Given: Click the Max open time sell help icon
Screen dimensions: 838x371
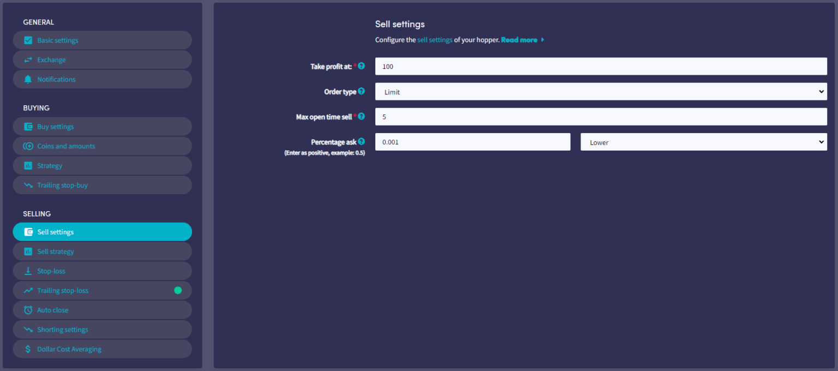Looking at the screenshot, I should (x=361, y=116).
